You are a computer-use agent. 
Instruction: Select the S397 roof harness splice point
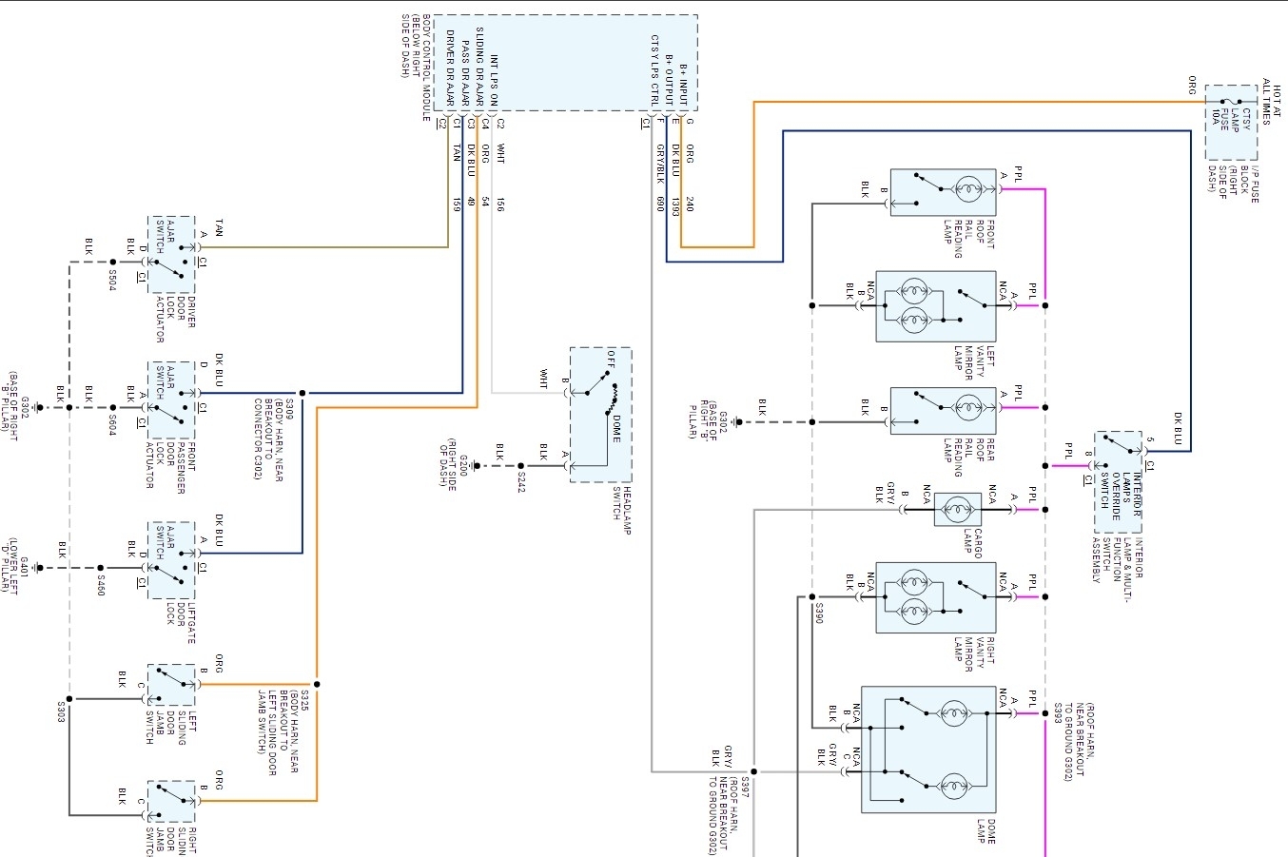[x=753, y=772]
